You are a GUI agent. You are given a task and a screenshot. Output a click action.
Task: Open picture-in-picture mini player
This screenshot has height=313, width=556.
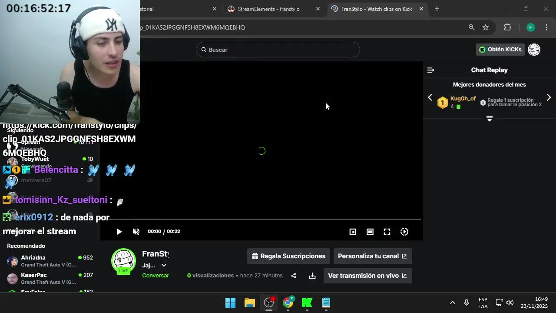tap(353, 232)
